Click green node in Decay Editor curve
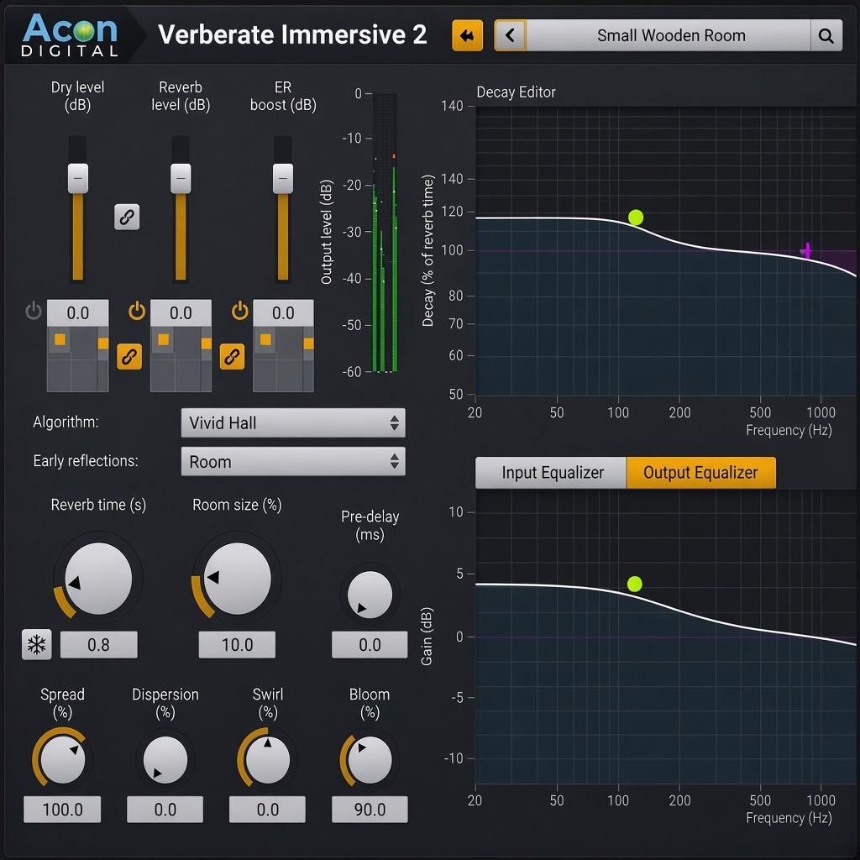860x860 pixels. point(636,218)
